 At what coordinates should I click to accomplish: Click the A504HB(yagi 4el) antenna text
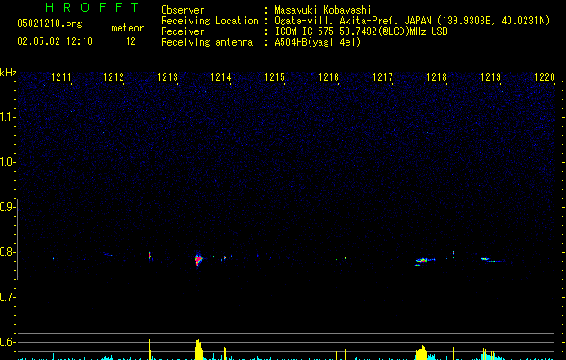click(x=318, y=42)
